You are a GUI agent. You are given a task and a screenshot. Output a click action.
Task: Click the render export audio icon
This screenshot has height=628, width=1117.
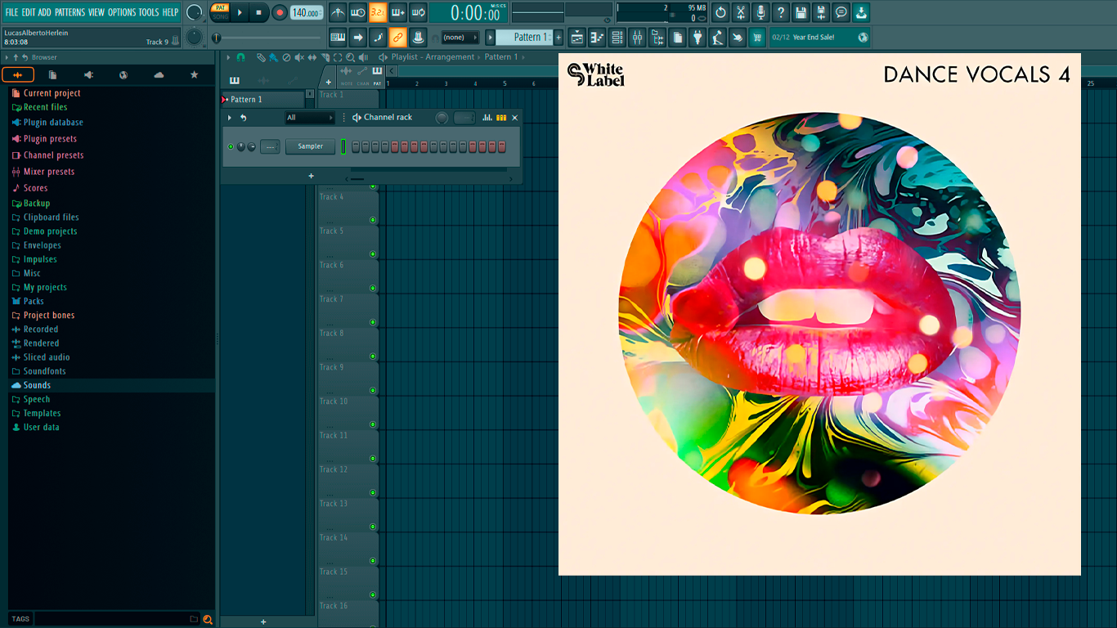tap(821, 12)
